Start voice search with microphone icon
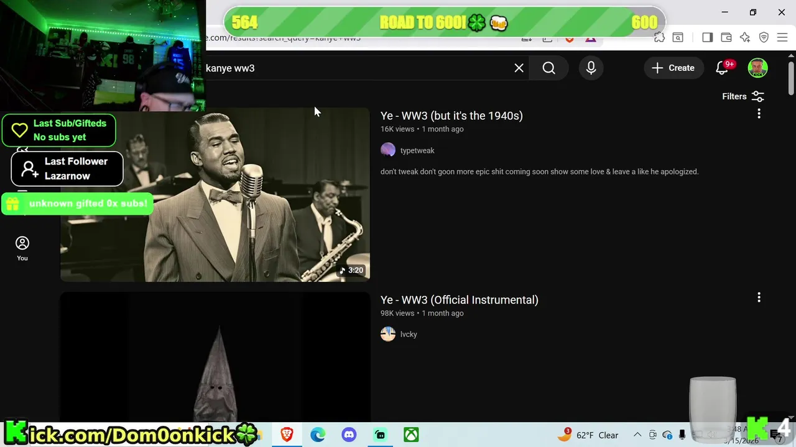This screenshot has width=796, height=447. click(591, 68)
